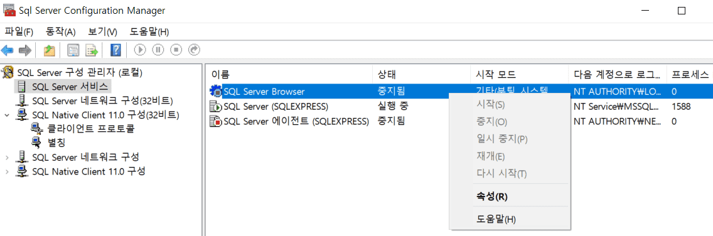Sort by the 이름 column header

[x=290, y=74]
